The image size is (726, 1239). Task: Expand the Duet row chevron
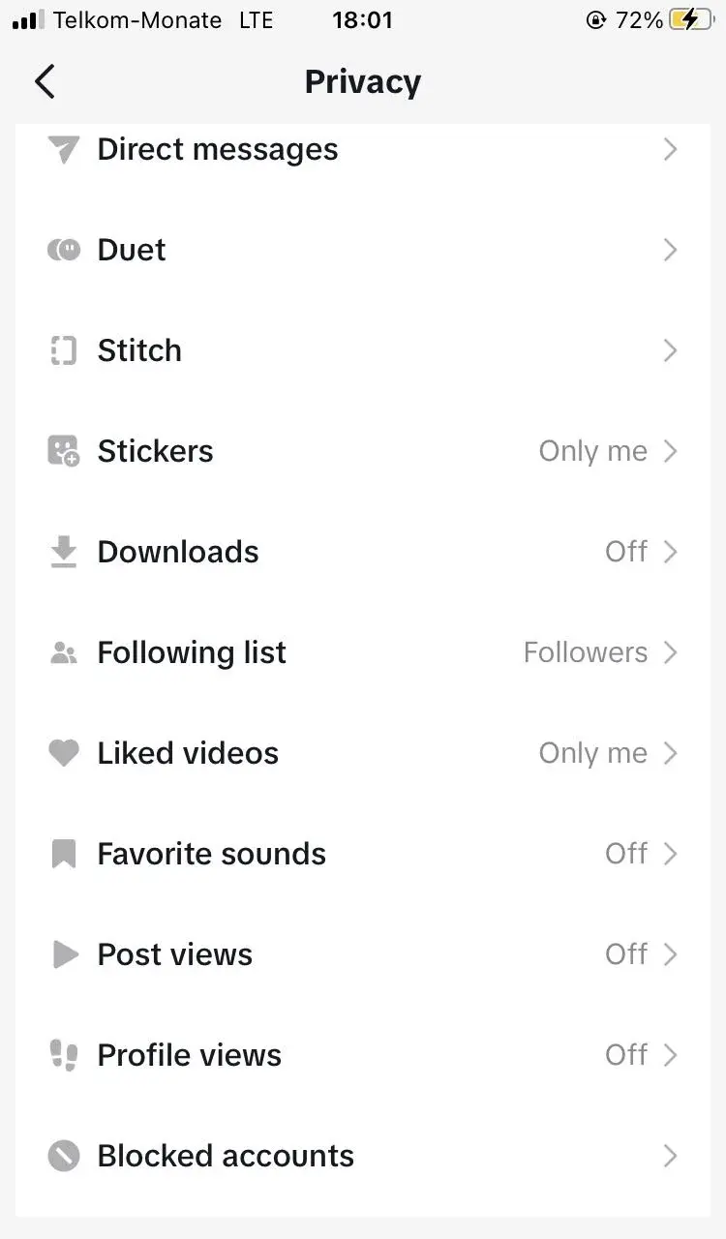670,250
